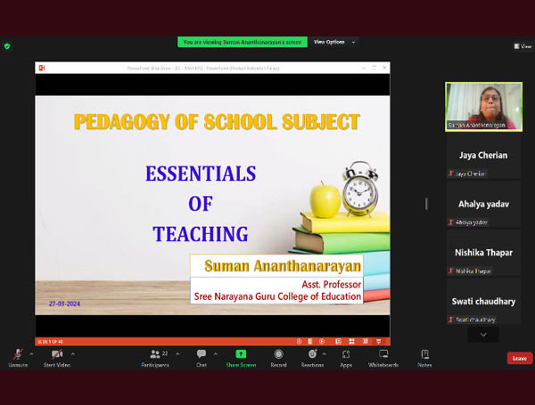Viewport: 535px width, 405px height.
Task: Expand reactions options arrow
Action: tap(325, 354)
